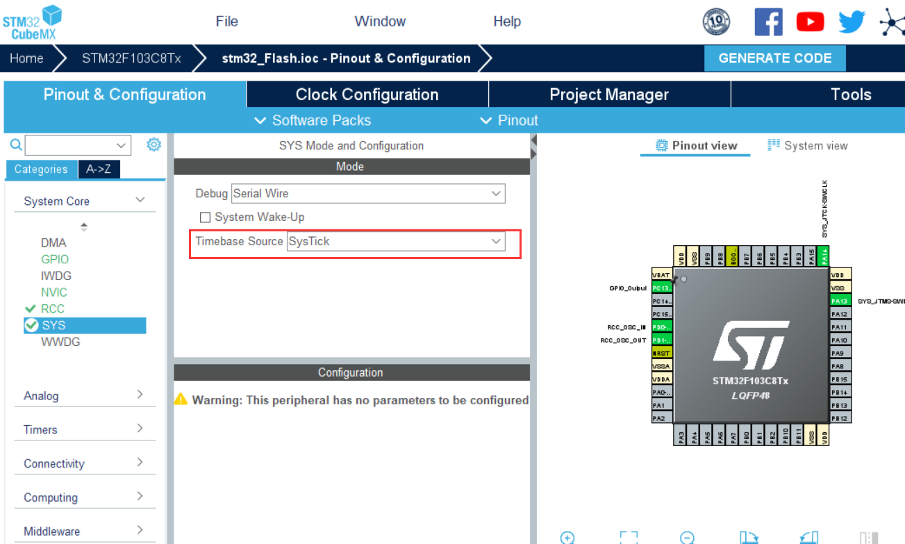Click the ST community network icon
This screenshot has height=544, width=905.
[x=892, y=22]
